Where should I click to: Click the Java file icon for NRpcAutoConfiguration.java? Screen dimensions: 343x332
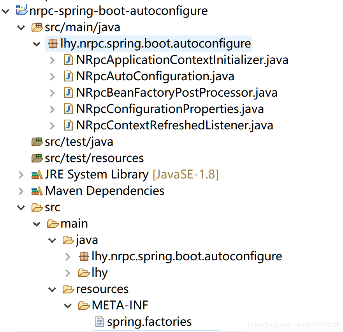tap(69, 76)
